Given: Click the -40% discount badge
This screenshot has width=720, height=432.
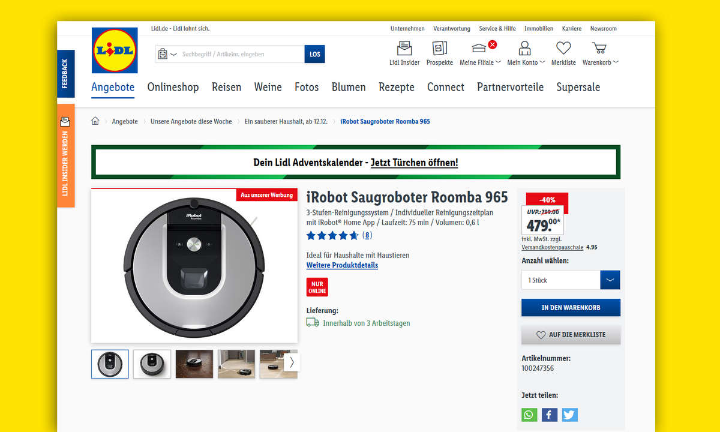Looking at the screenshot, I should click(x=547, y=200).
